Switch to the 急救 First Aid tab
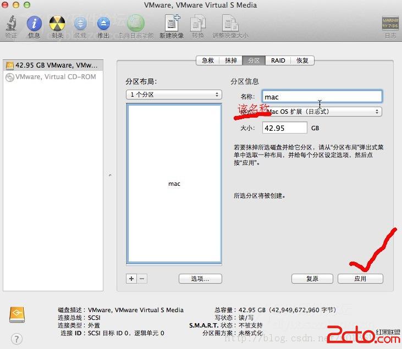Image resolution: width=402 pixels, height=349 pixels. [x=208, y=60]
